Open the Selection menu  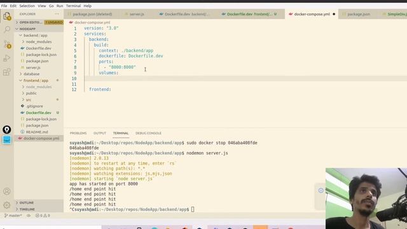(x=27, y=6)
